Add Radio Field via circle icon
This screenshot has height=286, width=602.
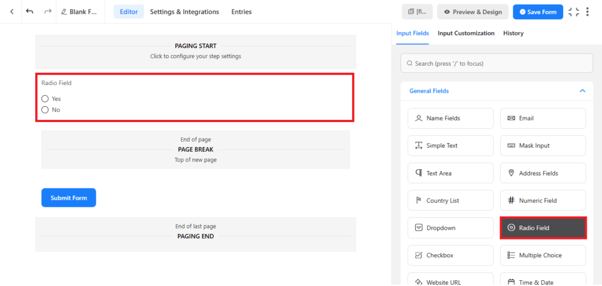tap(511, 228)
